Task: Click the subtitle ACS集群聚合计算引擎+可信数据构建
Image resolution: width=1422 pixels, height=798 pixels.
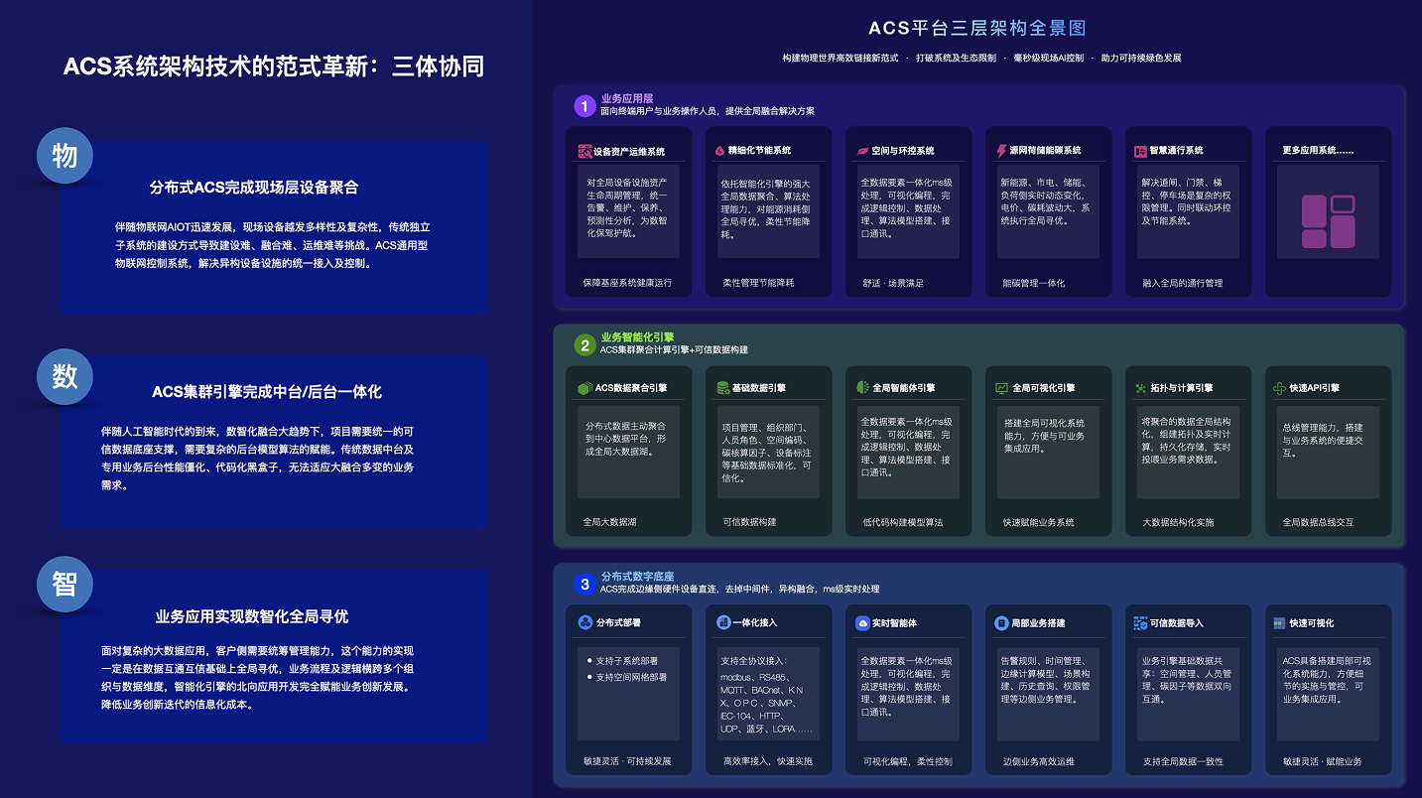Action: coord(674,350)
